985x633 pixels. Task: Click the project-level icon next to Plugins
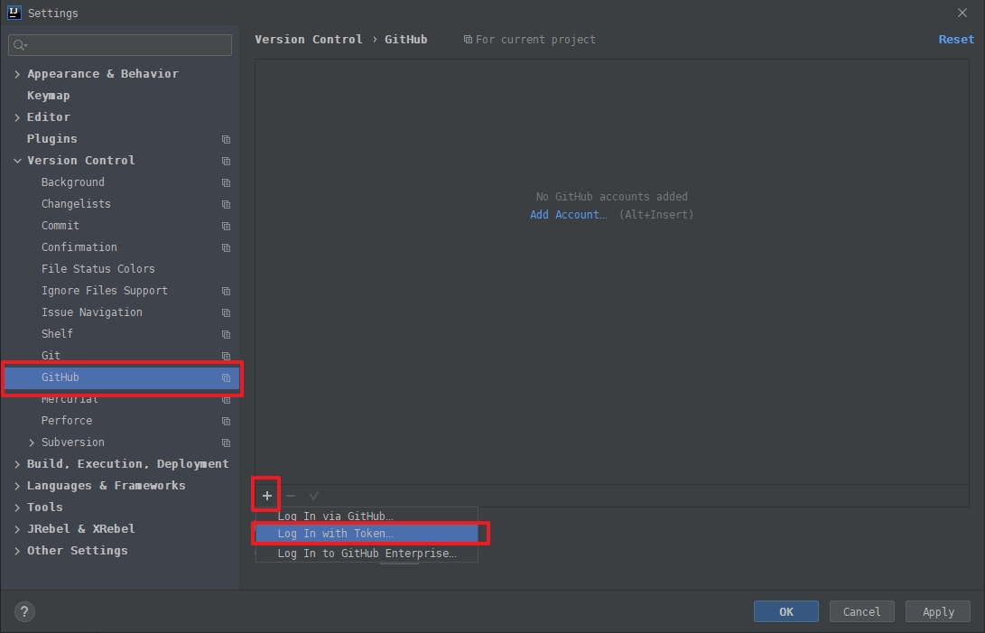tap(226, 140)
